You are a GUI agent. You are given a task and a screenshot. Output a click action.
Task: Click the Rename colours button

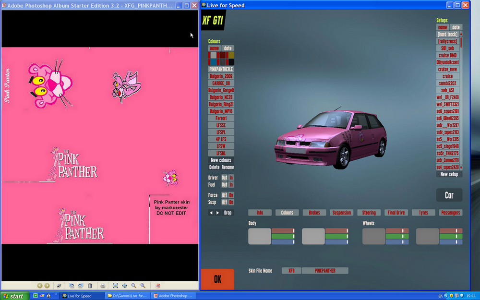228,167
